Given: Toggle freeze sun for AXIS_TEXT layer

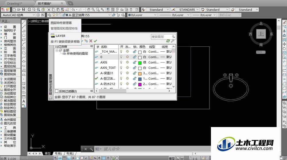Looking at the screenshot, I should coord(127,68).
